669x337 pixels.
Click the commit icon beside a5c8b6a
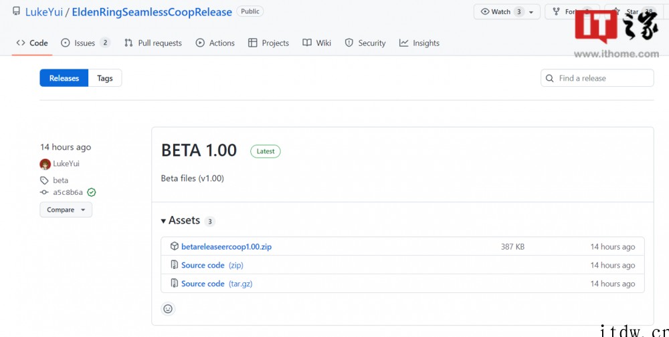tap(44, 192)
